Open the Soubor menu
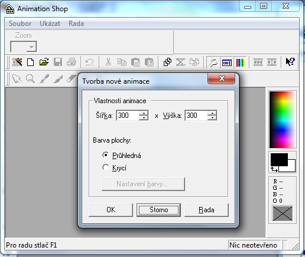This screenshot has height=257, width=305. 20,24
